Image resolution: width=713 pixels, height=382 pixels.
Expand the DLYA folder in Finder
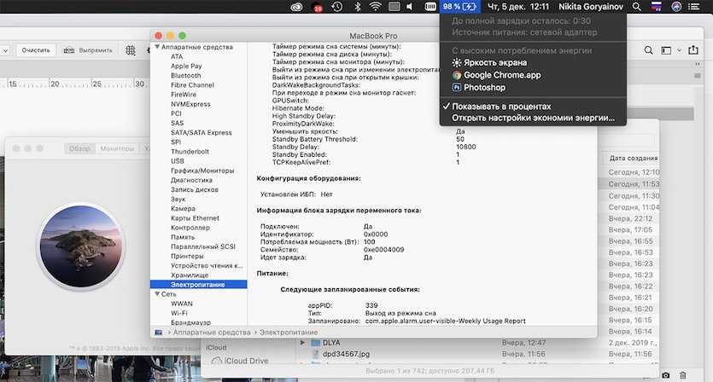pos(301,342)
